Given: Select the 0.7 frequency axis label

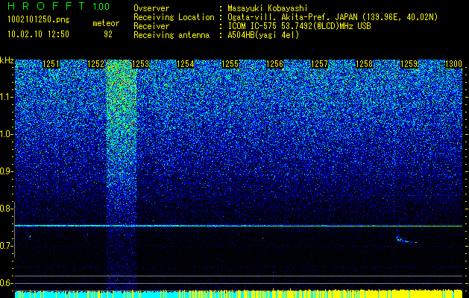Looking at the screenshot, I should point(7,246).
